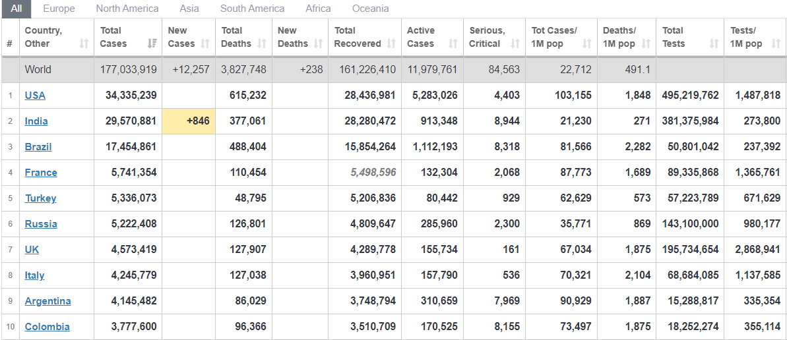
Task: Click Total Cases sort icon
Action: [152, 44]
